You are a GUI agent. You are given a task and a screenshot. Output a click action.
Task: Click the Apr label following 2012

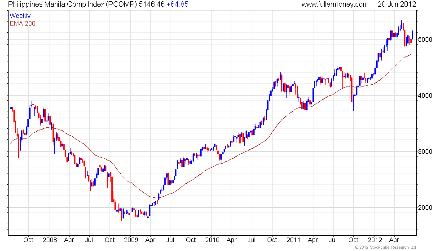click(394, 240)
